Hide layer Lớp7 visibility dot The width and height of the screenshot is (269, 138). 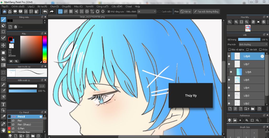pyautogui.click(x=229, y=64)
